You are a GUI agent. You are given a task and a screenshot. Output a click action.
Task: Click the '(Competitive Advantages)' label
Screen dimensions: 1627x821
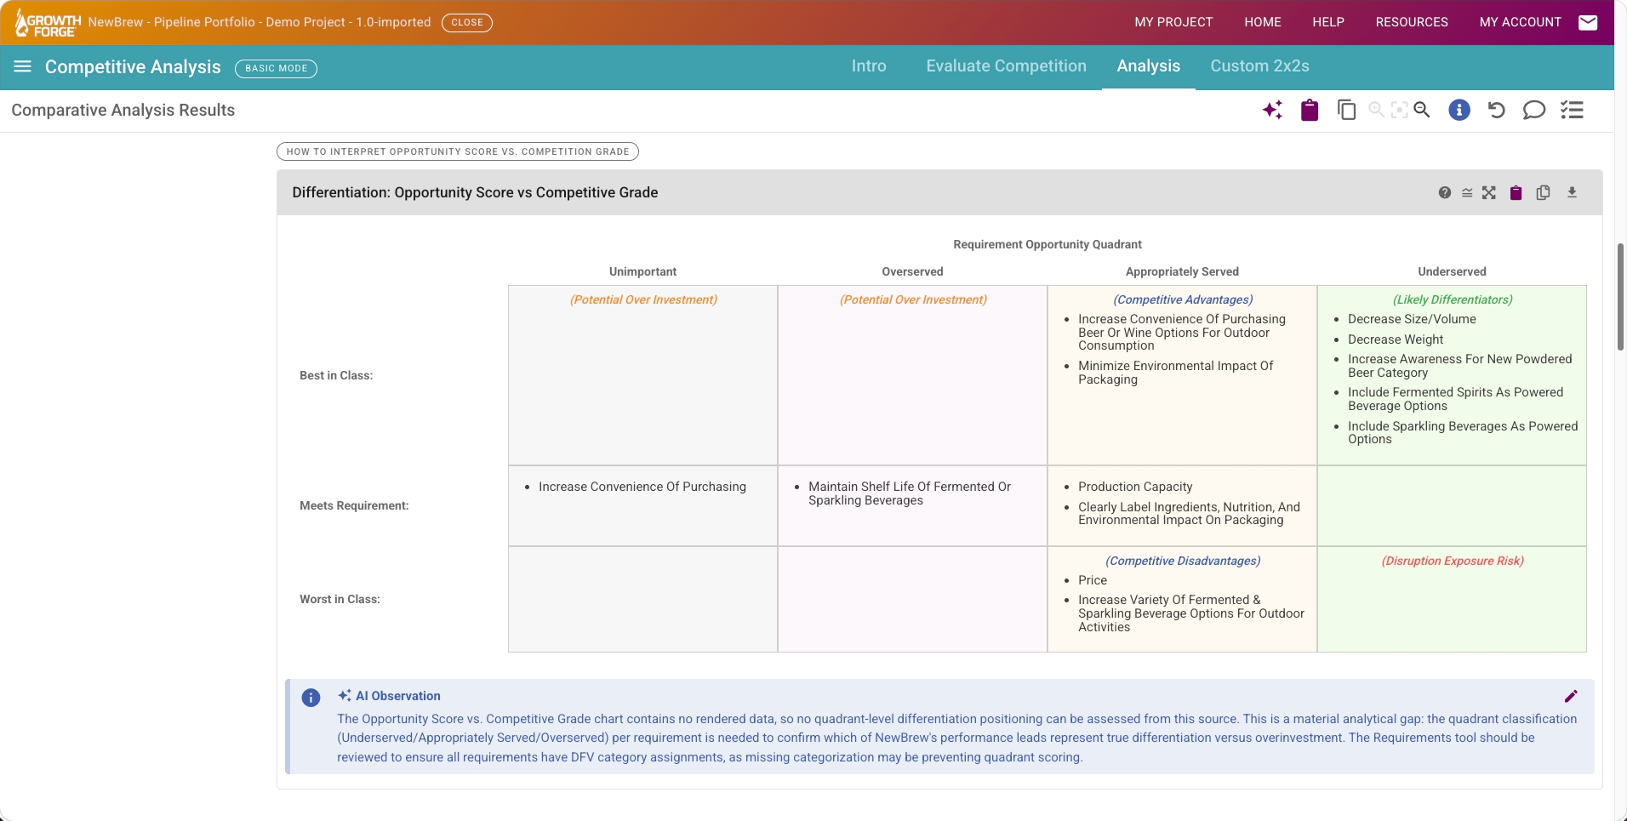(x=1183, y=299)
